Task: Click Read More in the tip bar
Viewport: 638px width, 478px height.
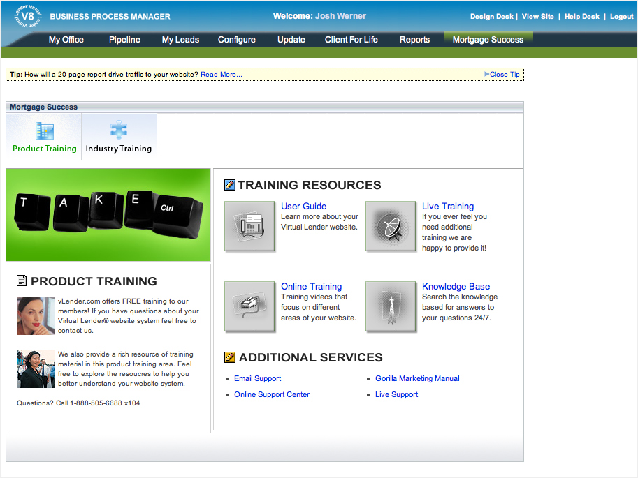Action: click(221, 75)
